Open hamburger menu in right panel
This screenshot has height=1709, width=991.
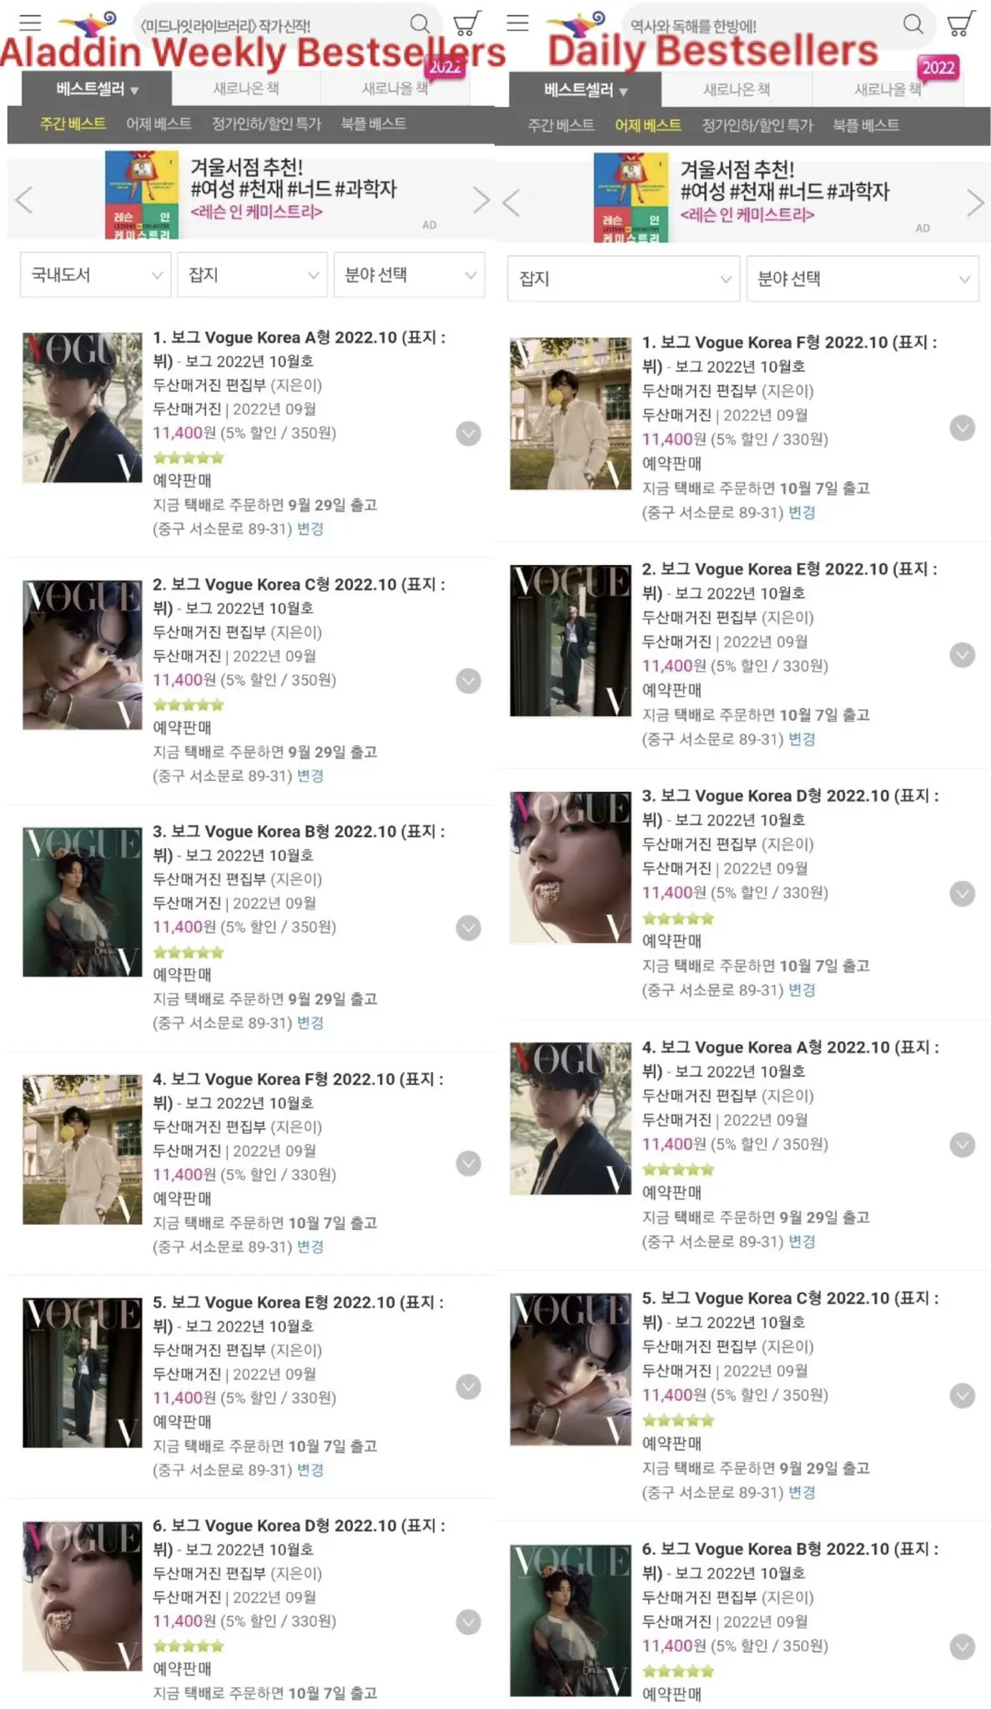click(x=517, y=23)
